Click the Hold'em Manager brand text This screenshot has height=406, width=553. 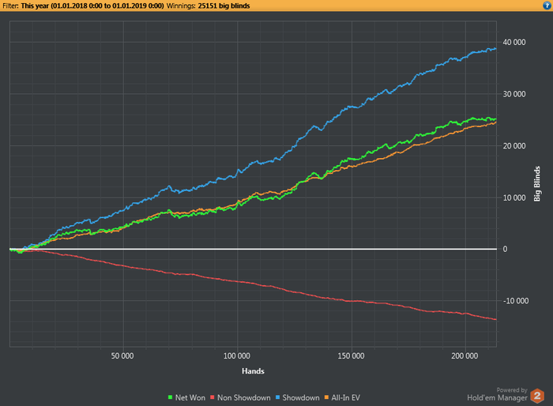pos(497,397)
